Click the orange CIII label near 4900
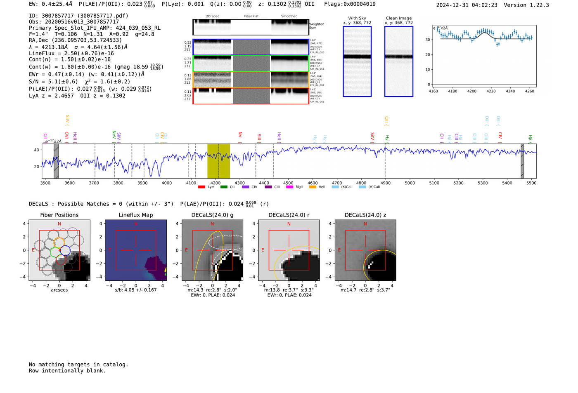The height and width of the screenshot is (393, 578). [x=386, y=121]
